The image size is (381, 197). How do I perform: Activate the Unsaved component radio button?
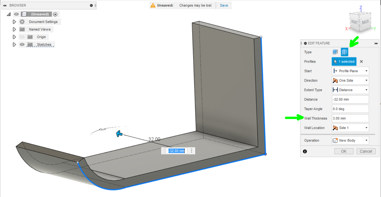pyautogui.click(x=55, y=14)
